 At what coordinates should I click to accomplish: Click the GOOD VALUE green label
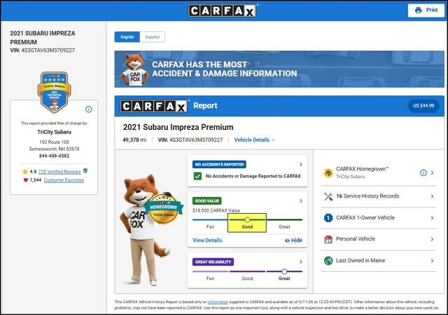(207, 201)
